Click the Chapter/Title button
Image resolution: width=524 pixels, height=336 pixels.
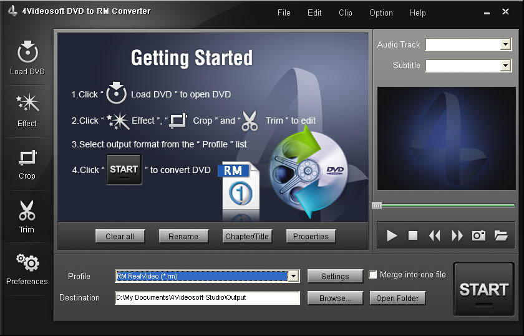coord(246,236)
